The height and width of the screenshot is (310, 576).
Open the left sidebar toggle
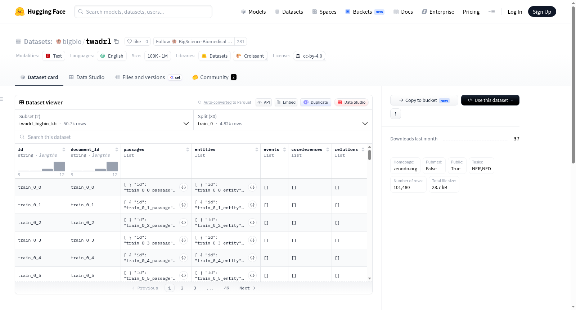pos(1,99)
